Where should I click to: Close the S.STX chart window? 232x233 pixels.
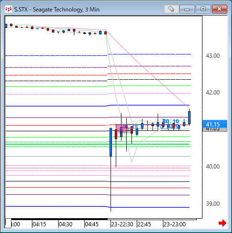coord(220,9)
